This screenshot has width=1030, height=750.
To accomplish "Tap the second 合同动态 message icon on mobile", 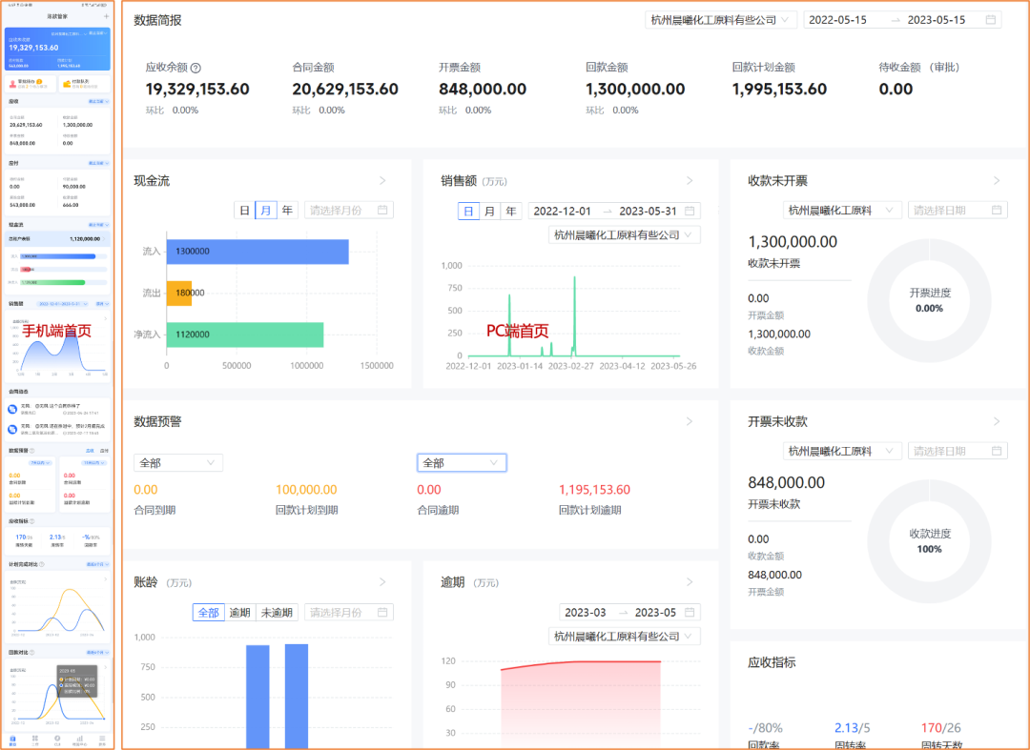I will [x=12, y=430].
